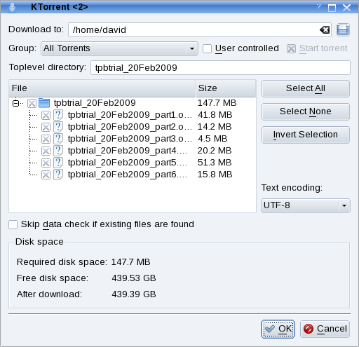Enable Skip data check if existing files found

click(x=13, y=224)
